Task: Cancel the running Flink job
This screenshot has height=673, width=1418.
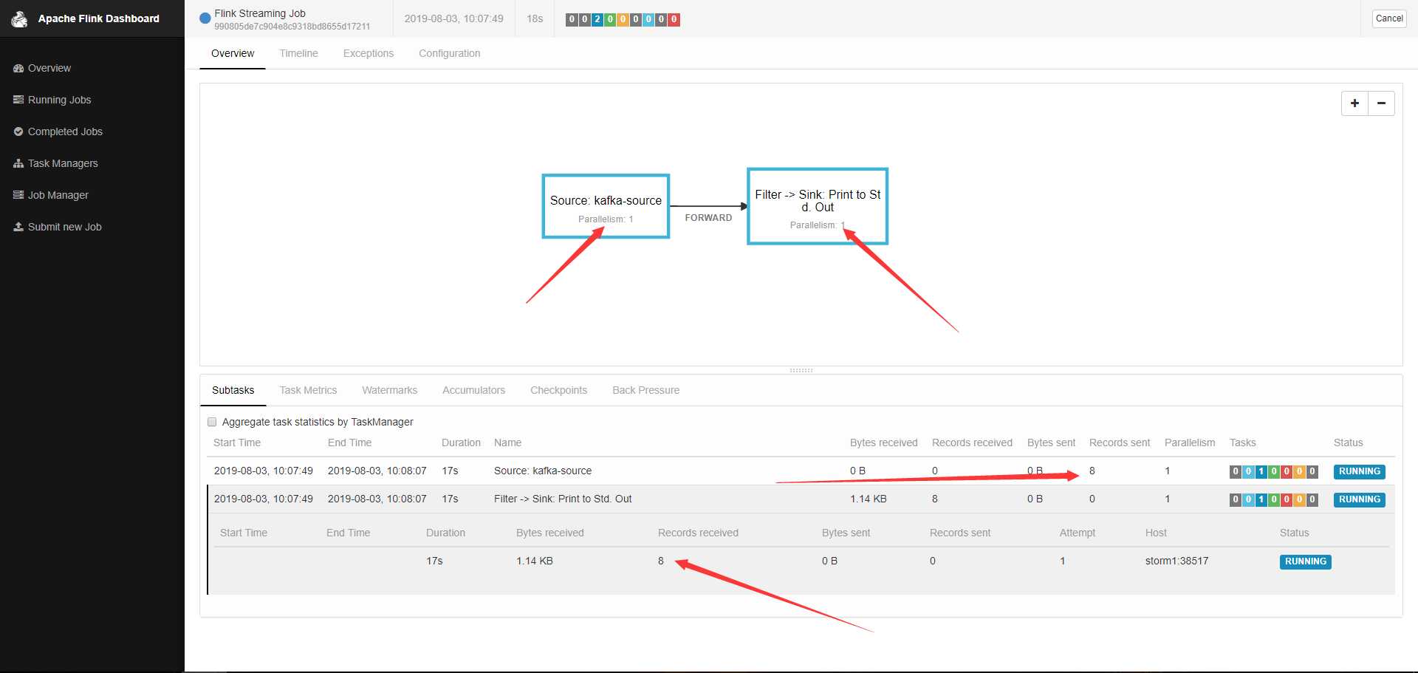Action: [x=1388, y=18]
